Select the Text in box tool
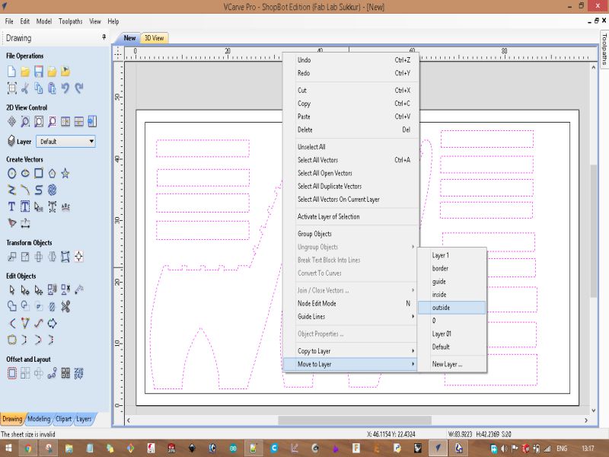 25,206
